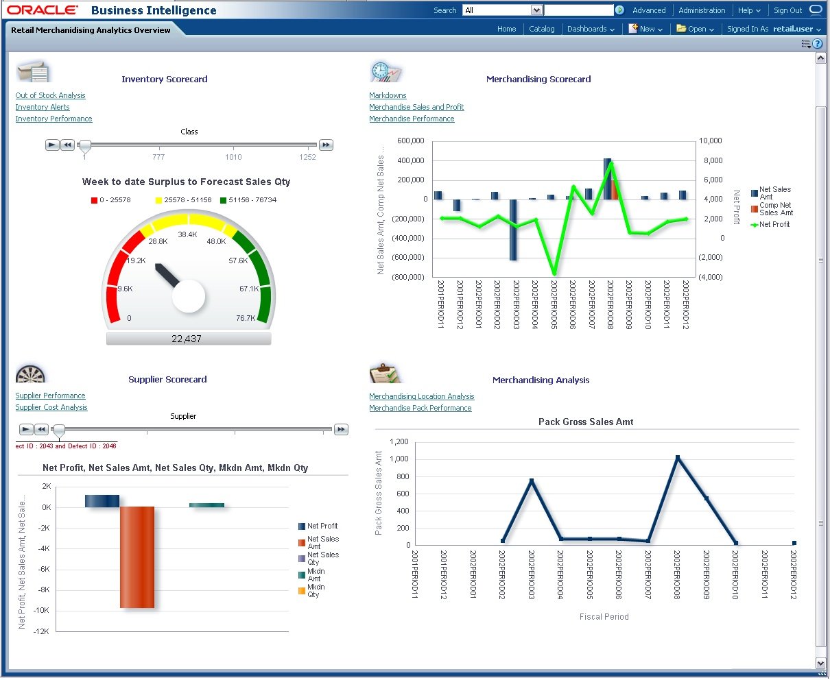Open the dashboard page options icon top right
Image resolution: width=830 pixels, height=680 pixels.
[806, 42]
